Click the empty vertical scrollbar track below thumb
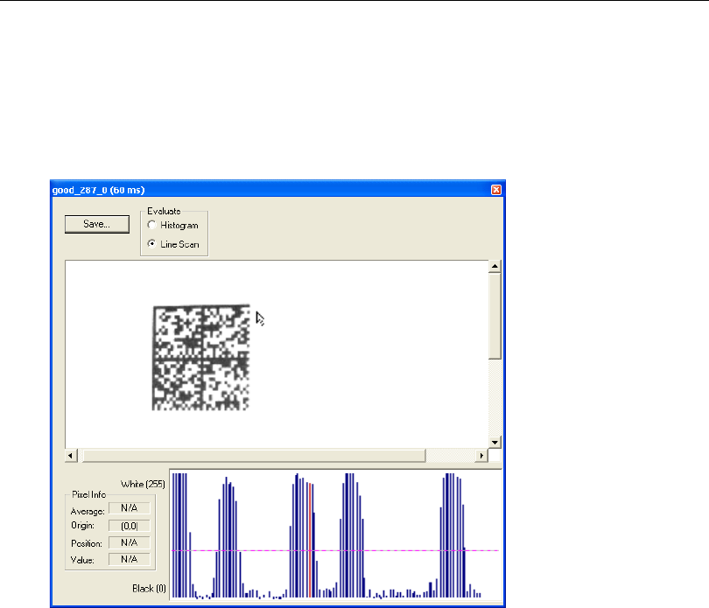The image size is (709, 608). pos(495,398)
